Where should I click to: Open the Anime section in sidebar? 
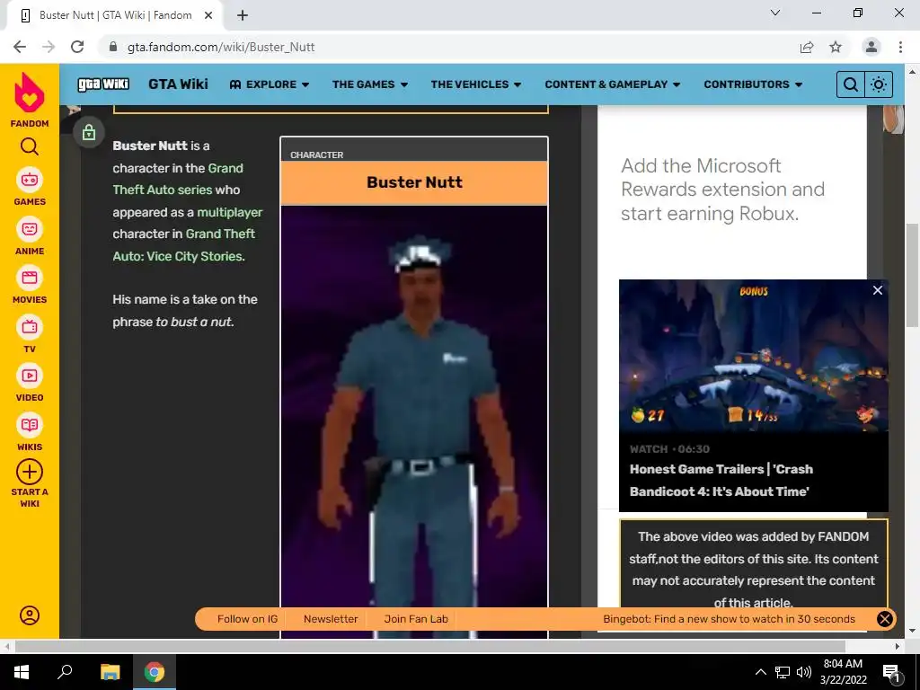point(30,236)
